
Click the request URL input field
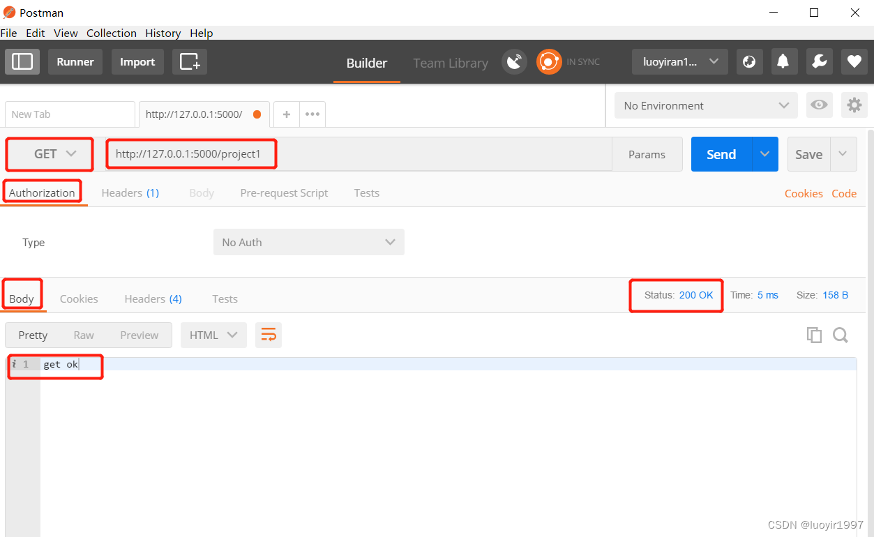(358, 154)
